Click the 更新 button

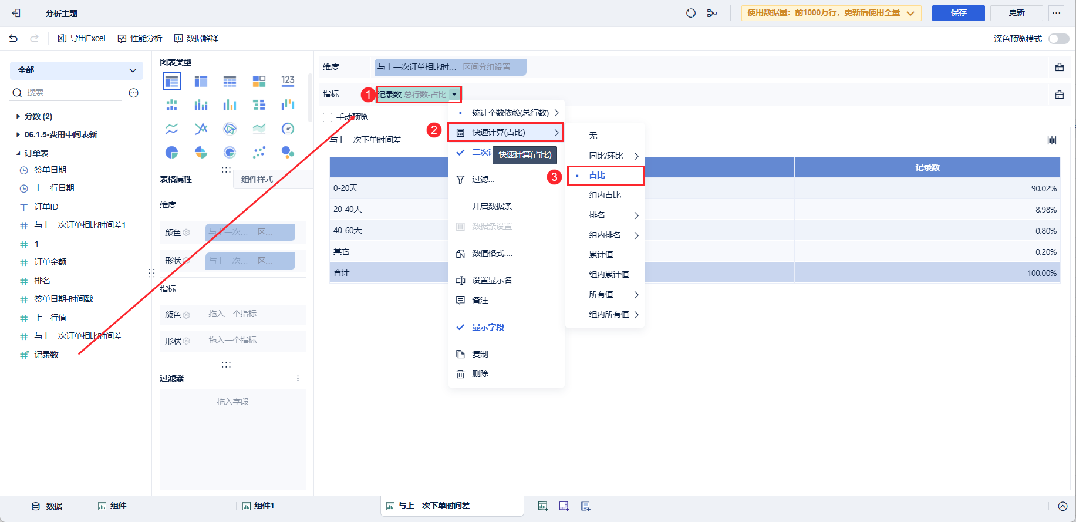click(x=1017, y=13)
